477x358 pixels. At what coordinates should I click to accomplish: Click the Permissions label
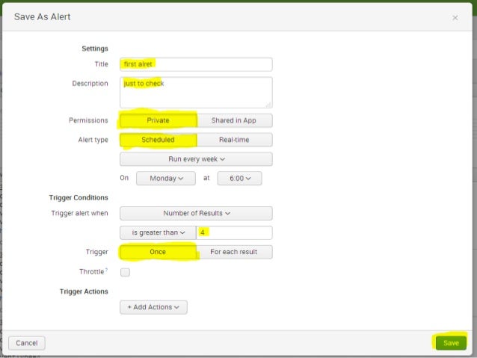click(88, 120)
